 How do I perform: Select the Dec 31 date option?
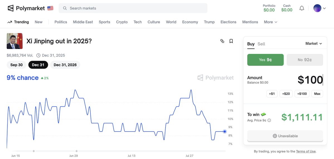38,65
